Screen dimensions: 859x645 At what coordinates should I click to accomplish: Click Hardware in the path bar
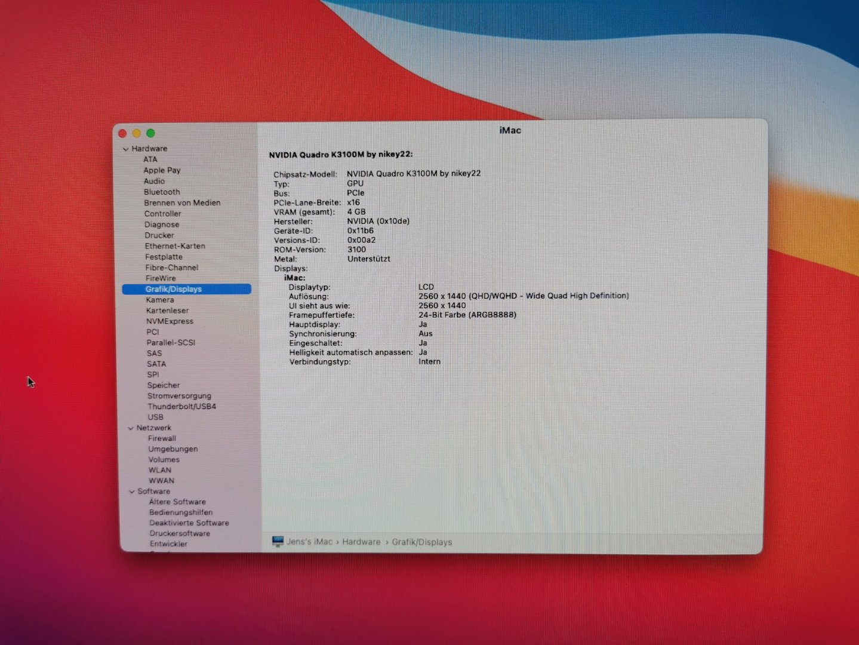pos(361,542)
